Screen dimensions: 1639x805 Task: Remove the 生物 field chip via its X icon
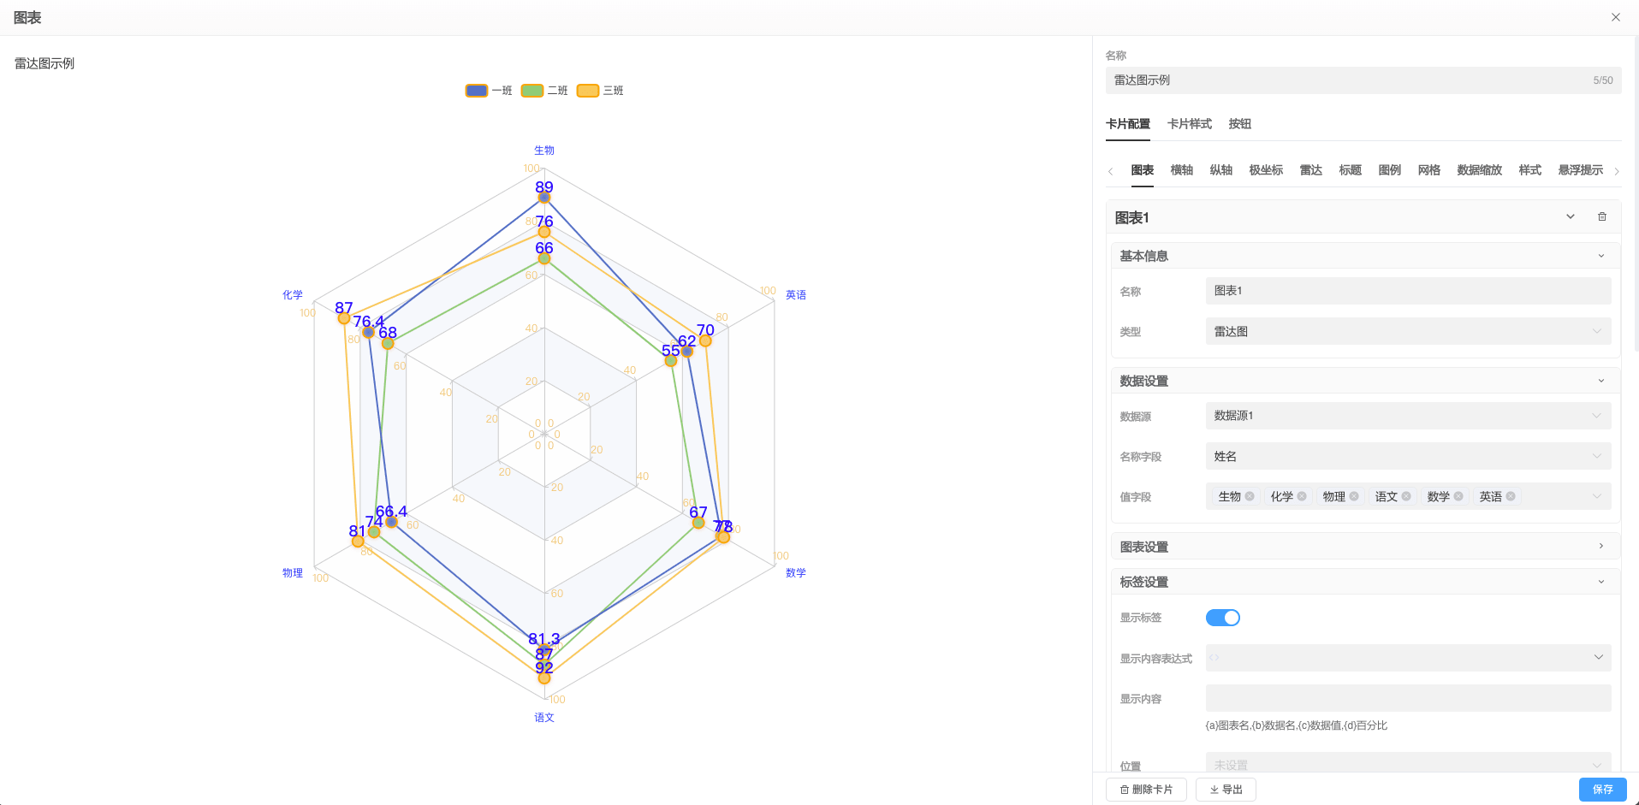coord(1249,496)
